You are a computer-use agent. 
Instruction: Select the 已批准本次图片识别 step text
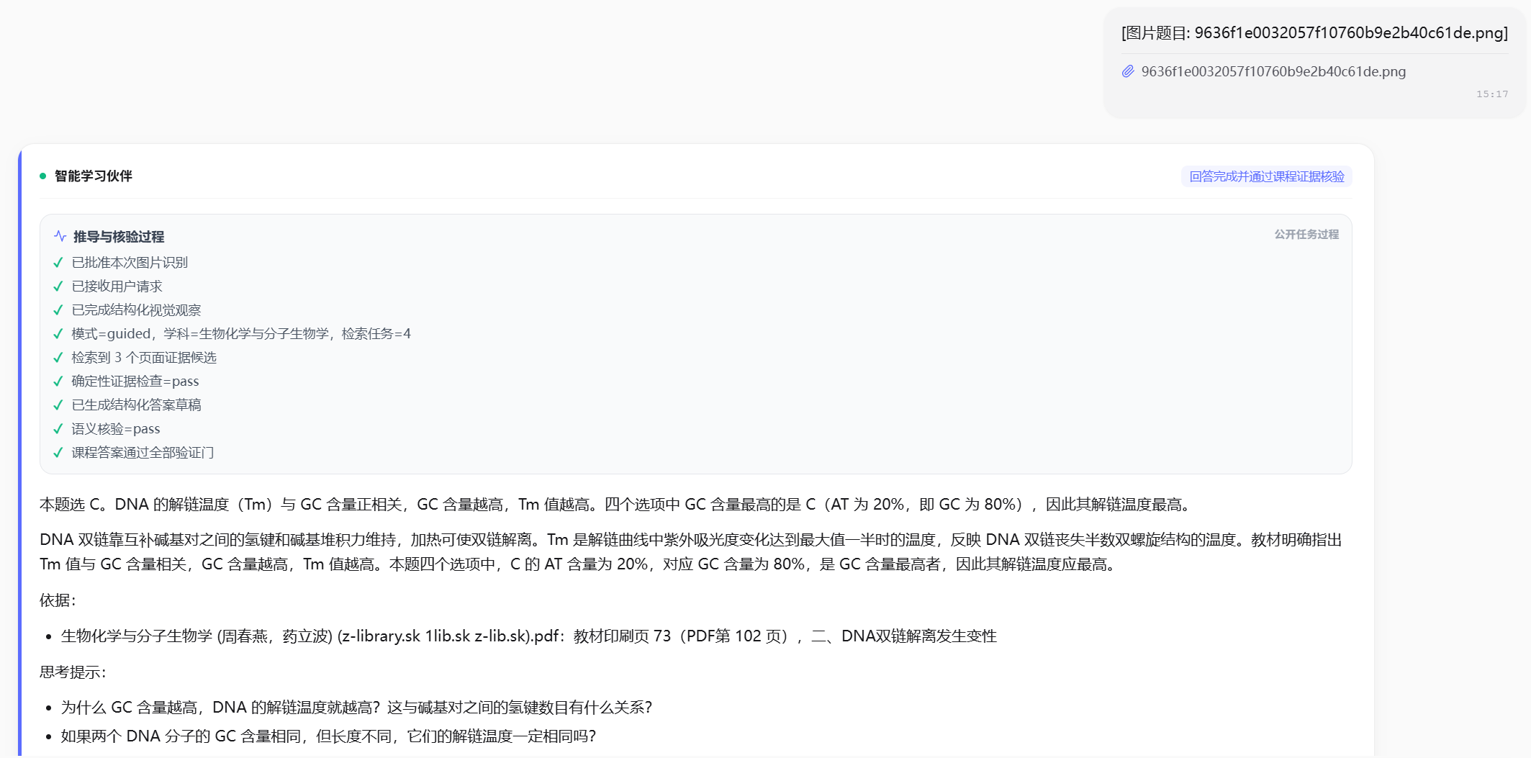[x=130, y=263]
